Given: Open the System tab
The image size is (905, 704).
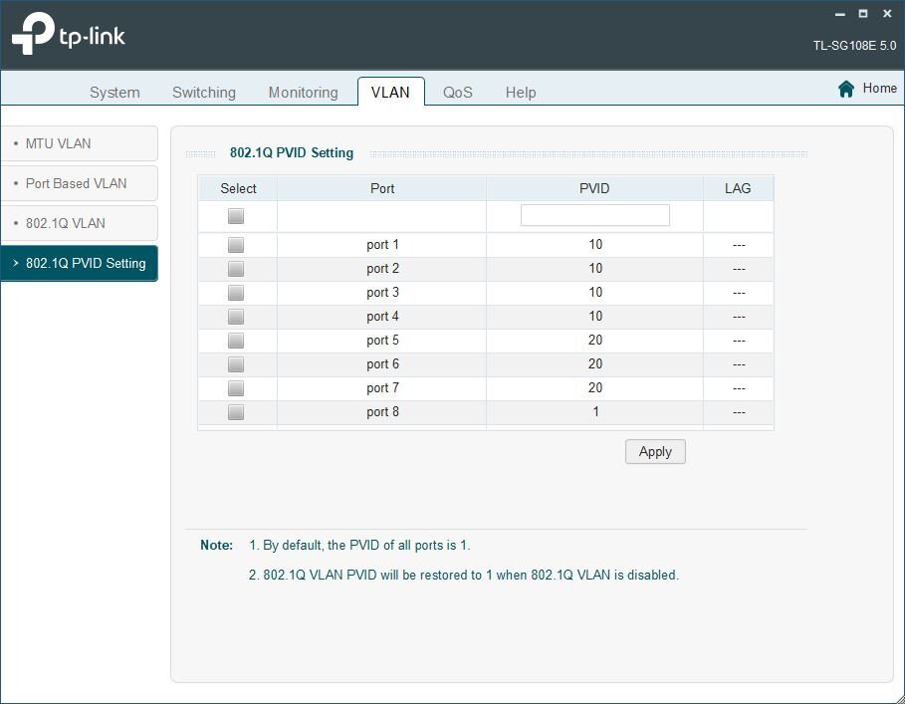Looking at the screenshot, I should coord(114,93).
